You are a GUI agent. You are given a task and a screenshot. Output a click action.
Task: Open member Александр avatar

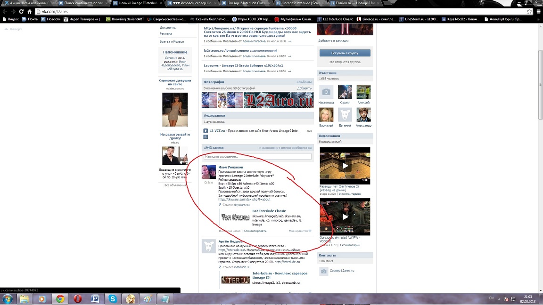(363, 114)
